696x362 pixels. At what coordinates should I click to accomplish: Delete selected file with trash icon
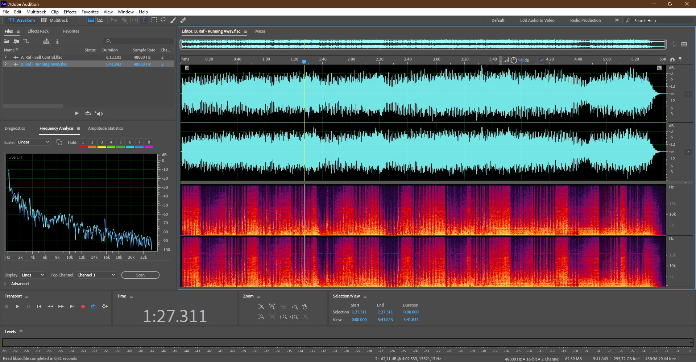point(57,41)
